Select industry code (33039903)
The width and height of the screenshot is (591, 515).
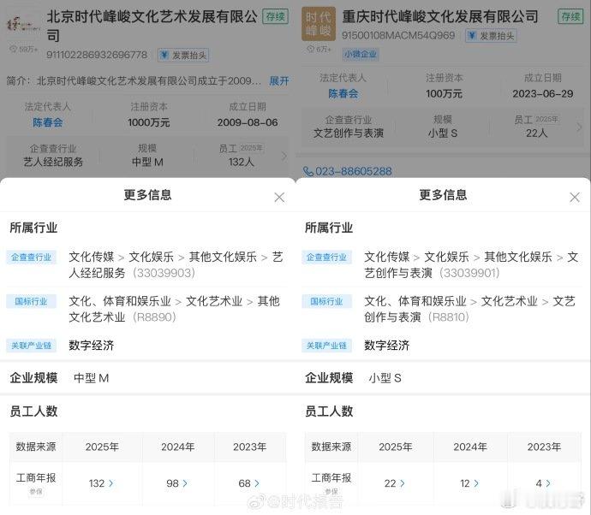coord(164,273)
